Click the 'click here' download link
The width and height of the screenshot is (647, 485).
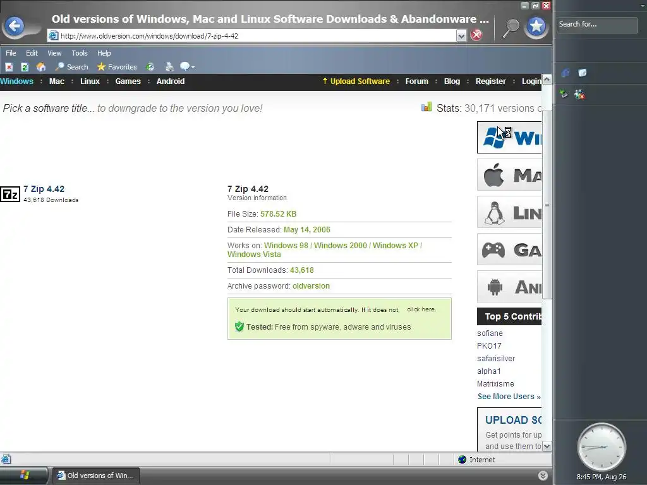point(421,309)
